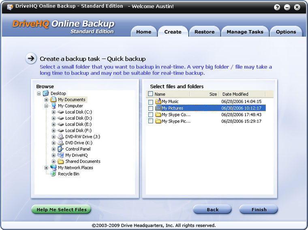Select the Recycle Bin tree label
This screenshot has height=230, width=308.
pyautogui.click(x=68, y=174)
